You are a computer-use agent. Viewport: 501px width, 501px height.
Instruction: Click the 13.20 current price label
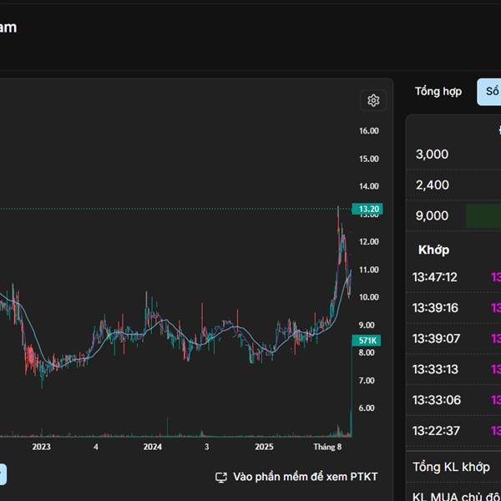point(367,209)
